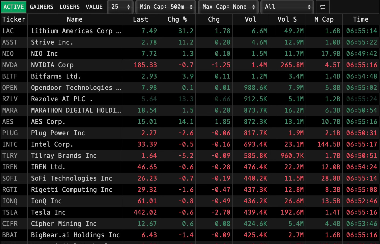Viewport: 380px width, 244px height.
Task: Click NVDA last price 185.33
Action: click(145, 65)
